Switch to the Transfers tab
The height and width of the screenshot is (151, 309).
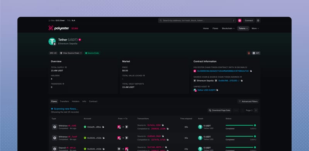pyautogui.click(x=65, y=101)
